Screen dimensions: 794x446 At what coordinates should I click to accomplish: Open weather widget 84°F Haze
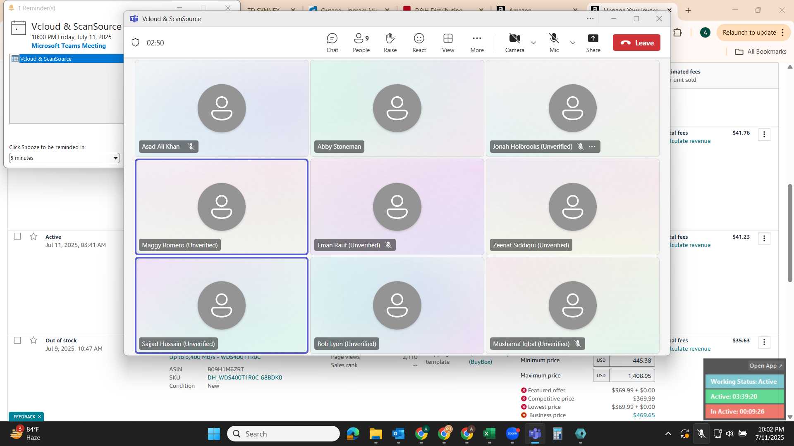(x=26, y=434)
